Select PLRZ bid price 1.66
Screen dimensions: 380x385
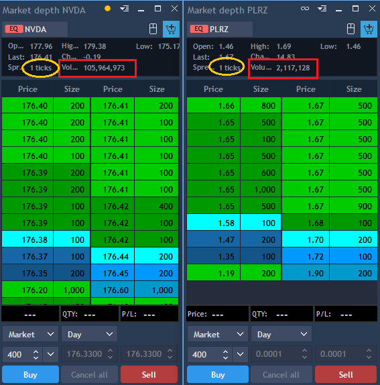point(213,105)
